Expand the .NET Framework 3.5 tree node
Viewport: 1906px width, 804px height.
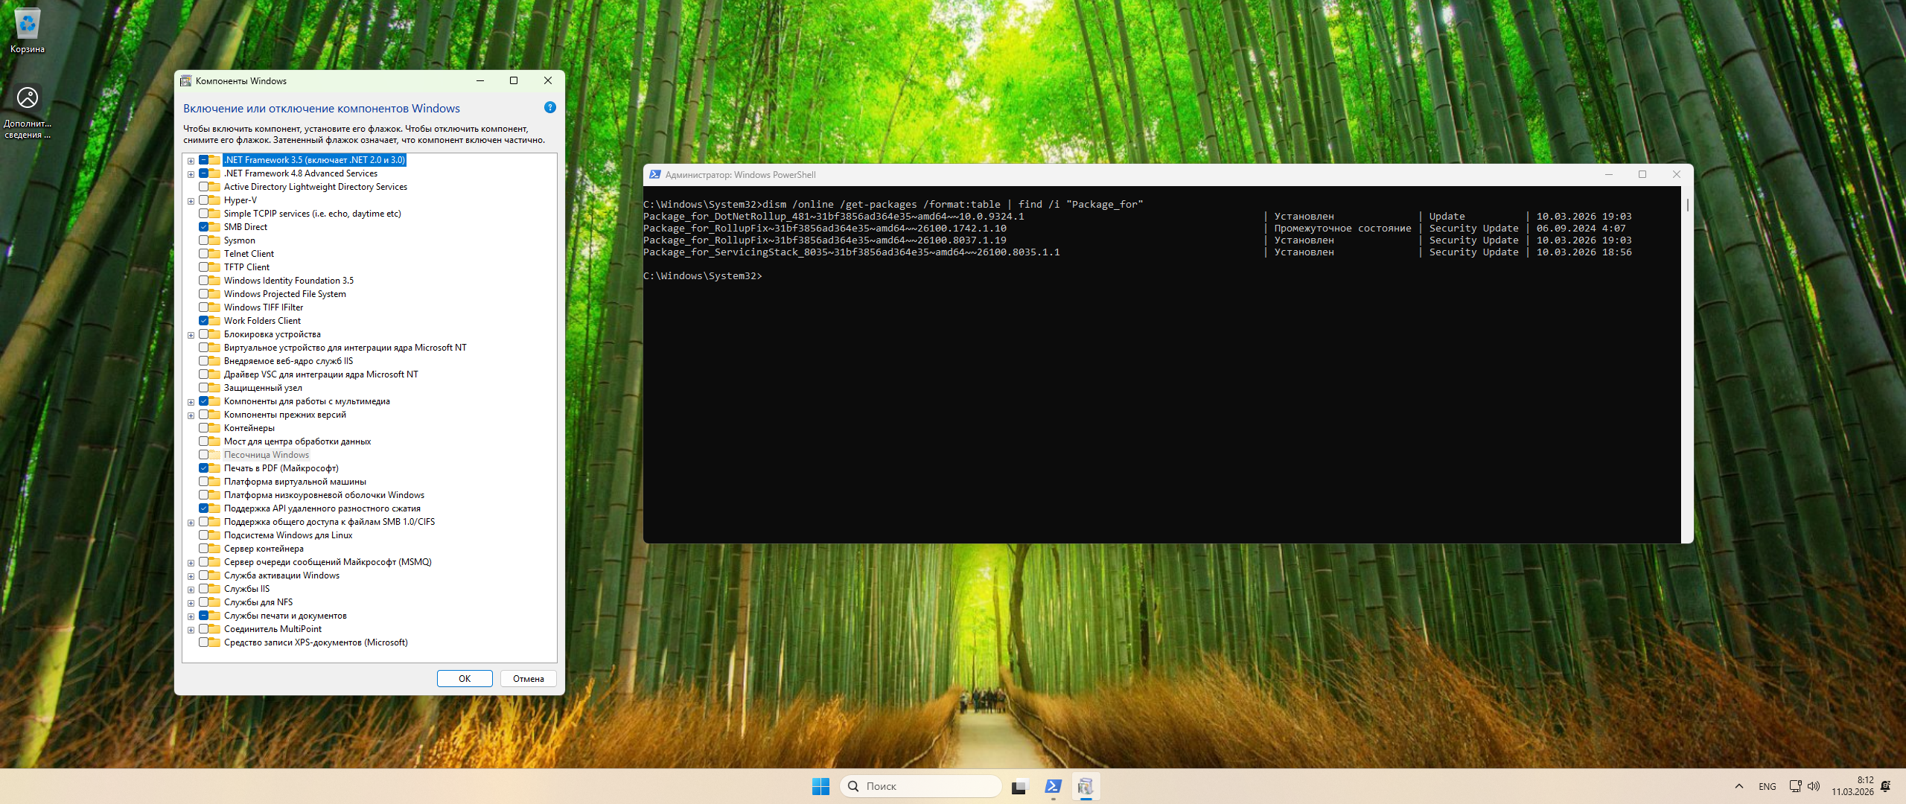[x=191, y=161]
